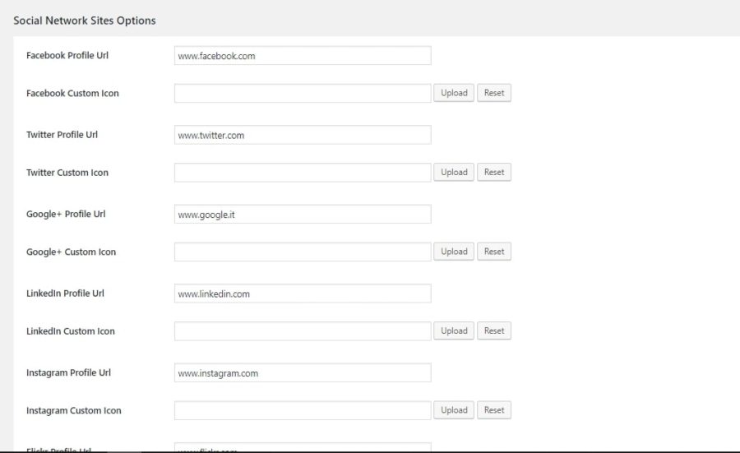This screenshot has width=740, height=453.
Task: Click the Social Network Sites Options heading
Action: (x=85, y=21)
